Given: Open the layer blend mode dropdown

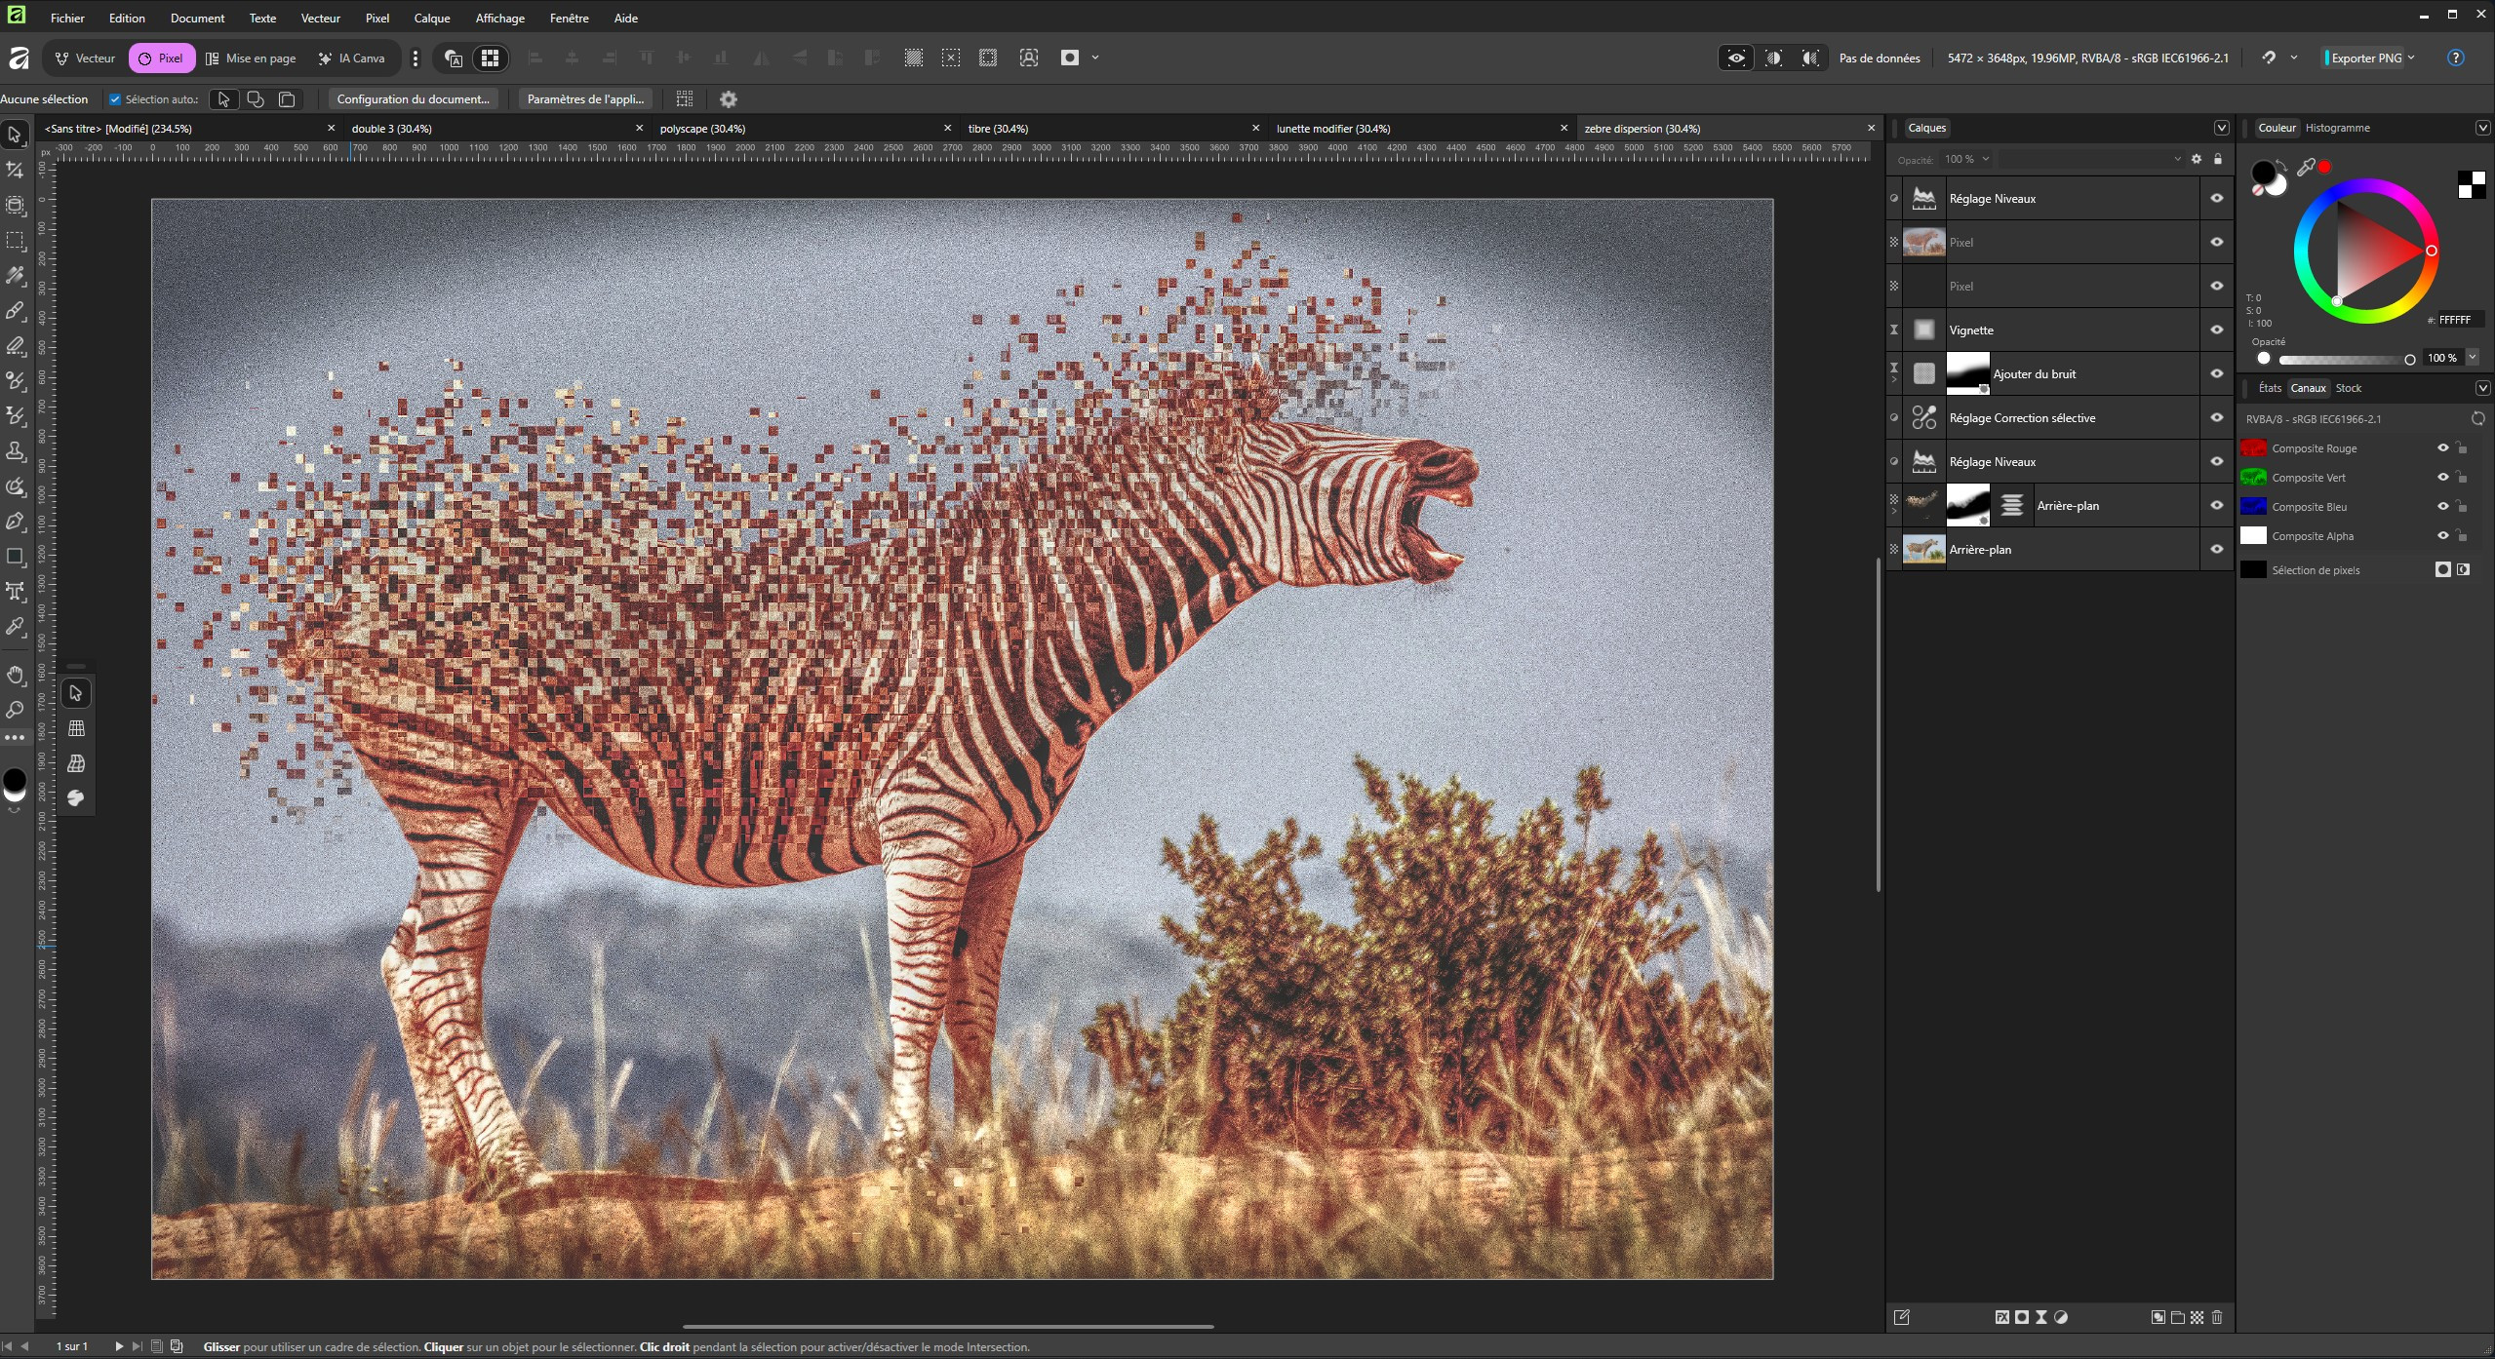Looking at the screenshot, I should click(2092, 159).
